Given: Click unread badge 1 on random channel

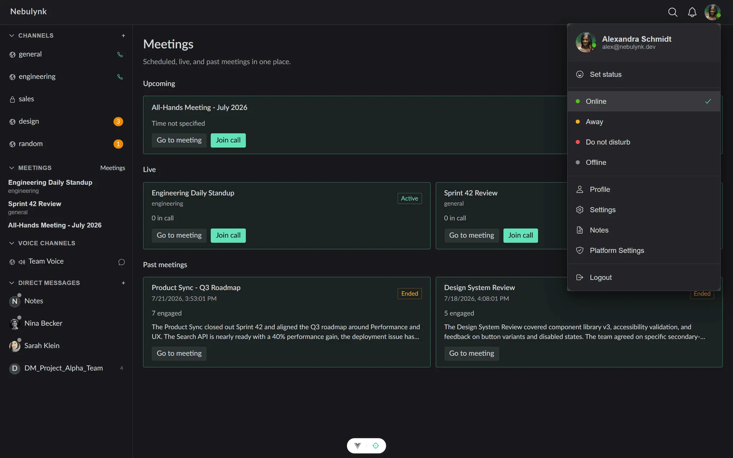Looking at the screenshot, I should (x=118, y=144).
